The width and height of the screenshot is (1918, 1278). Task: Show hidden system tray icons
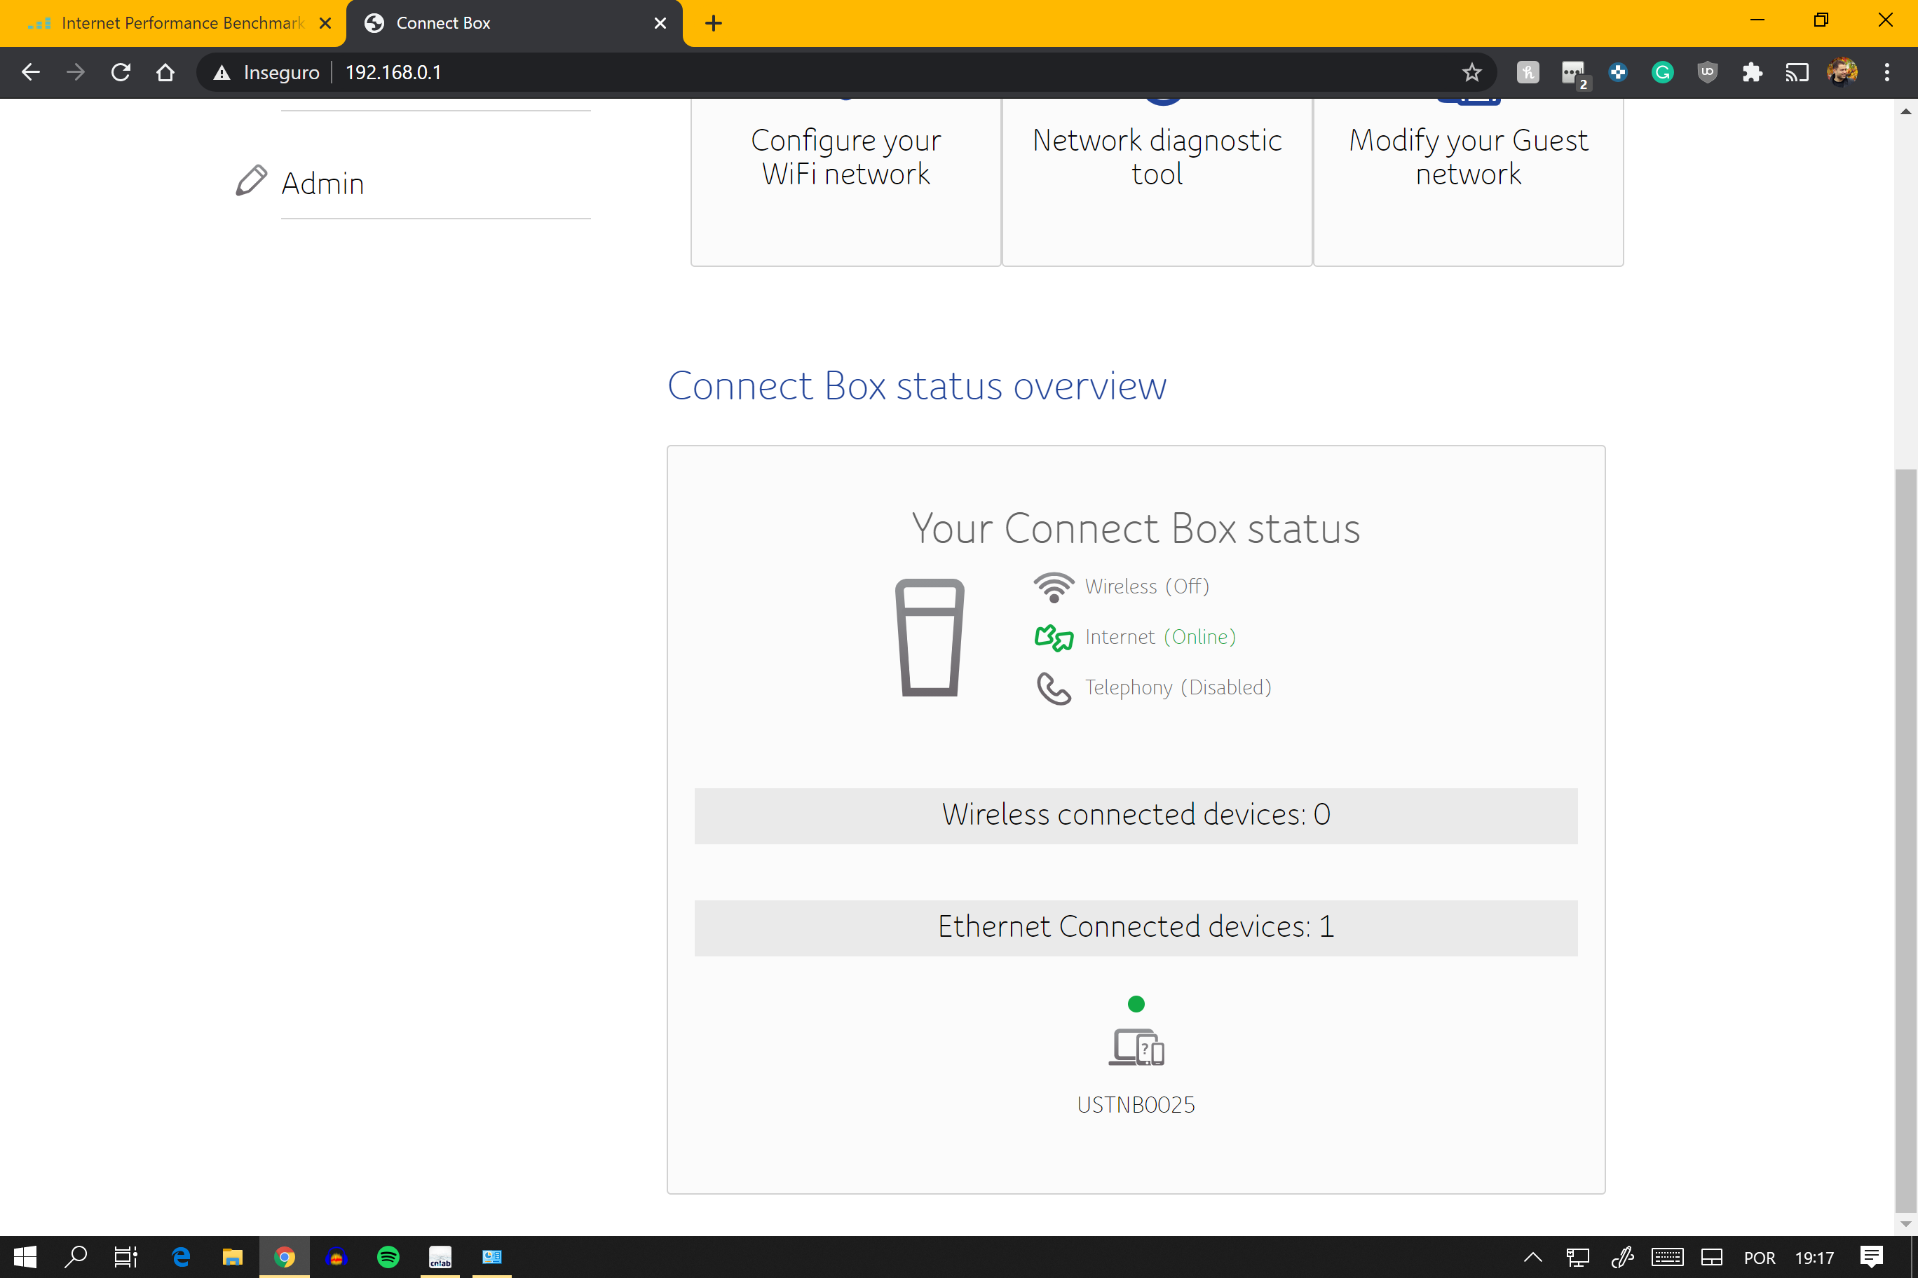[x=1533, y=1257]
